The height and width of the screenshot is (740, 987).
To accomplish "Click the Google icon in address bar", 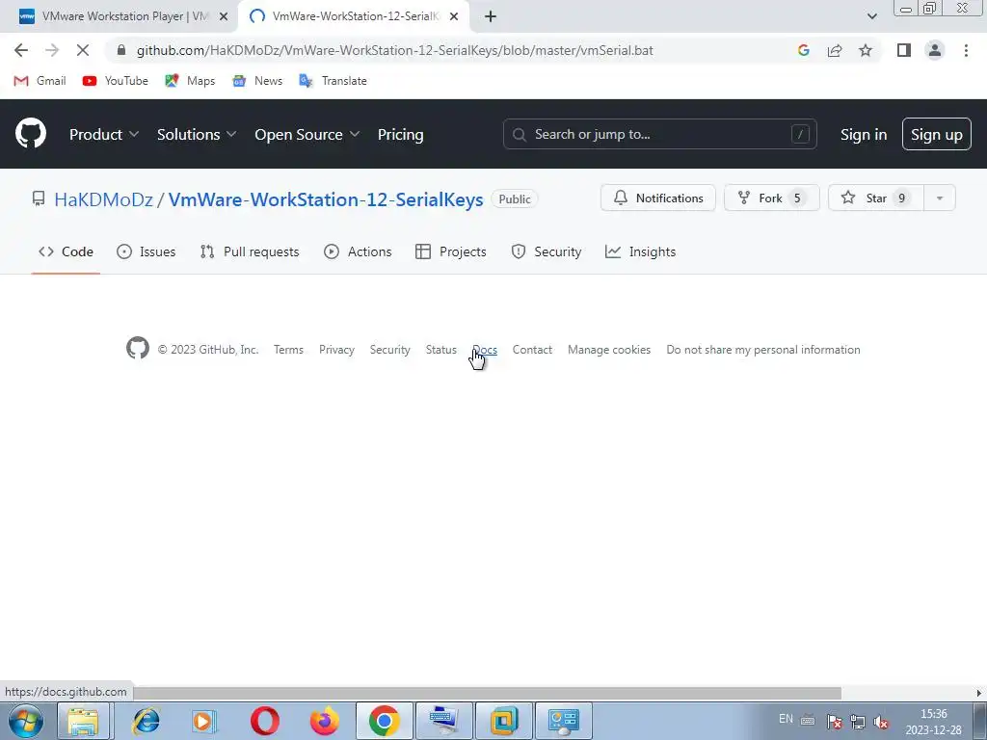I will point(803,50).
